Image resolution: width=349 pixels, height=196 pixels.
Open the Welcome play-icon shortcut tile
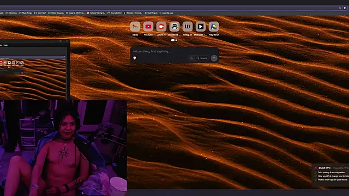(201, 27)
